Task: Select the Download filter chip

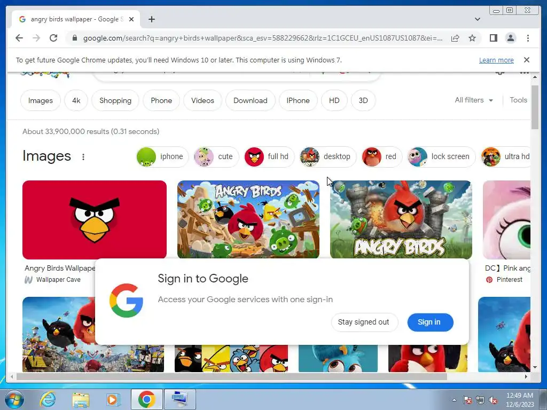Action: coord(251,100)
